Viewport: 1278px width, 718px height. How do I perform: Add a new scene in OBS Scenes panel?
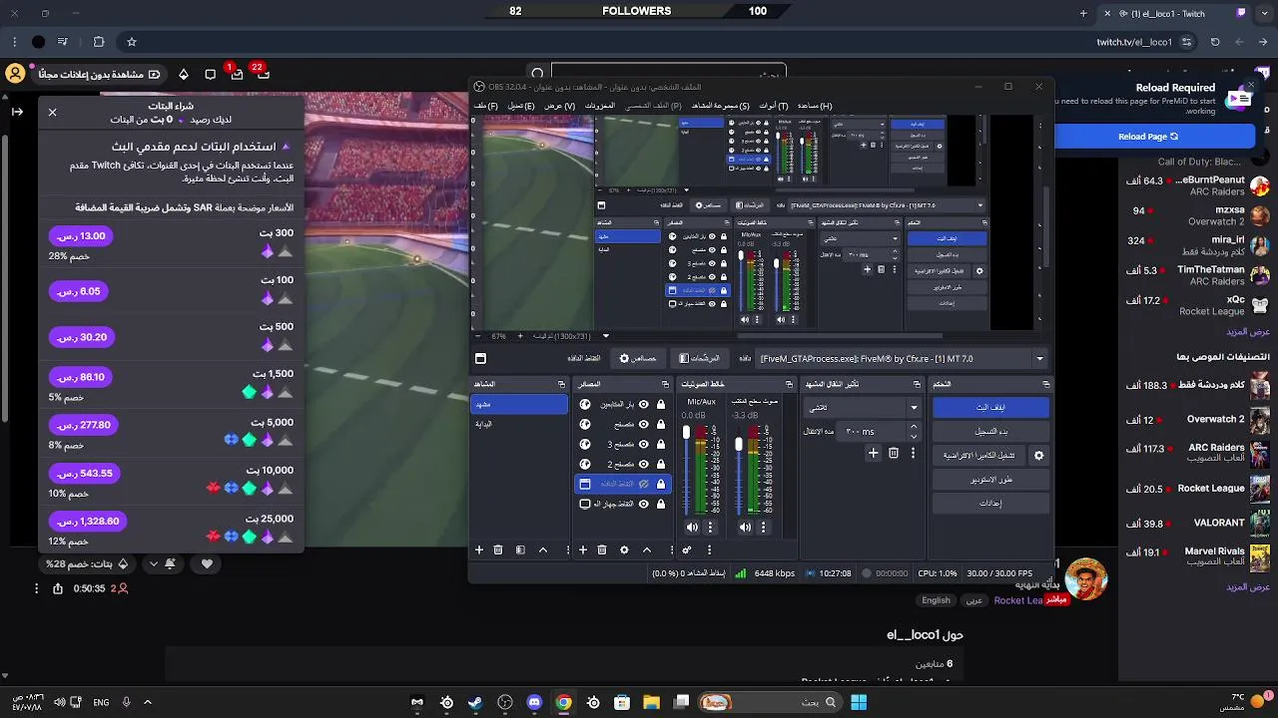tap(479, 549)
